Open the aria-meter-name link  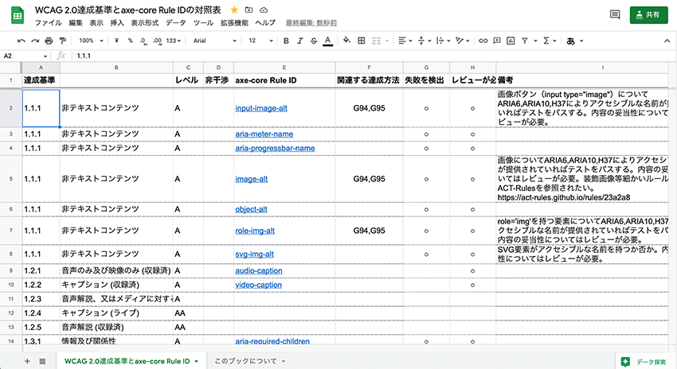coord(264,134)
